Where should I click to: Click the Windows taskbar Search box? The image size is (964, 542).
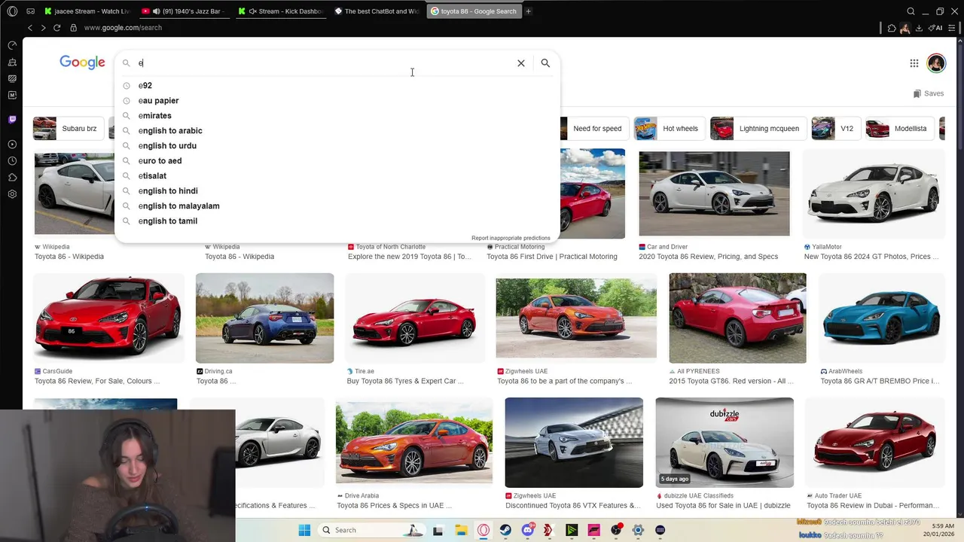click(x=372, y=530)
